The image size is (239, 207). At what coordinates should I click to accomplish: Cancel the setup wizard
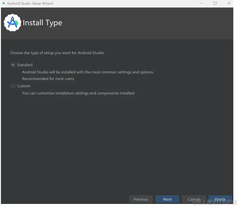(194, 199)
